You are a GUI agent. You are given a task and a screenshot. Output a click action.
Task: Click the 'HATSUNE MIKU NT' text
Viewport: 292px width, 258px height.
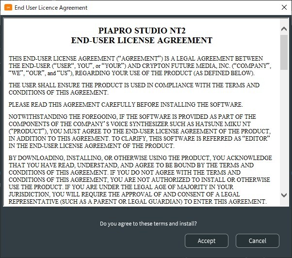pyautogui.click(x=223, y=124)
